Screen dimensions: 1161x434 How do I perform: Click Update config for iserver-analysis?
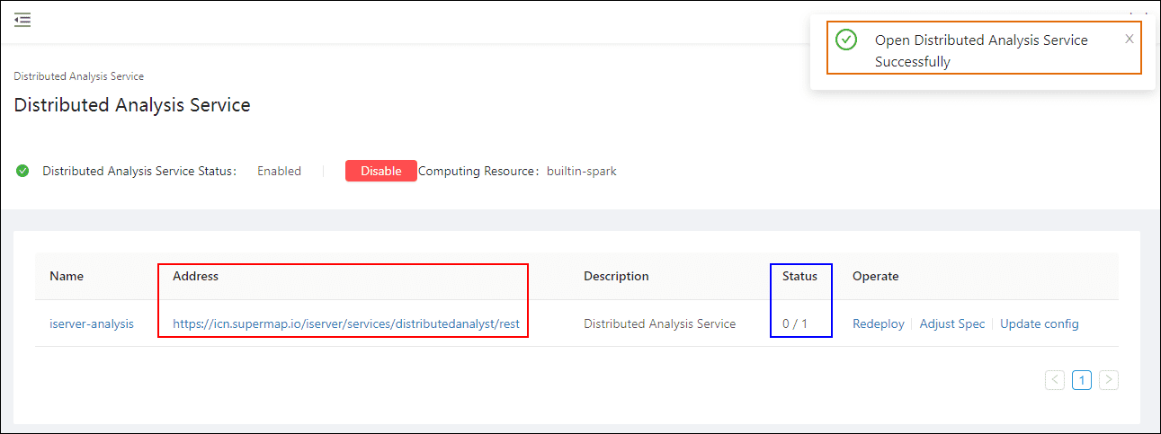(1039, 323)
